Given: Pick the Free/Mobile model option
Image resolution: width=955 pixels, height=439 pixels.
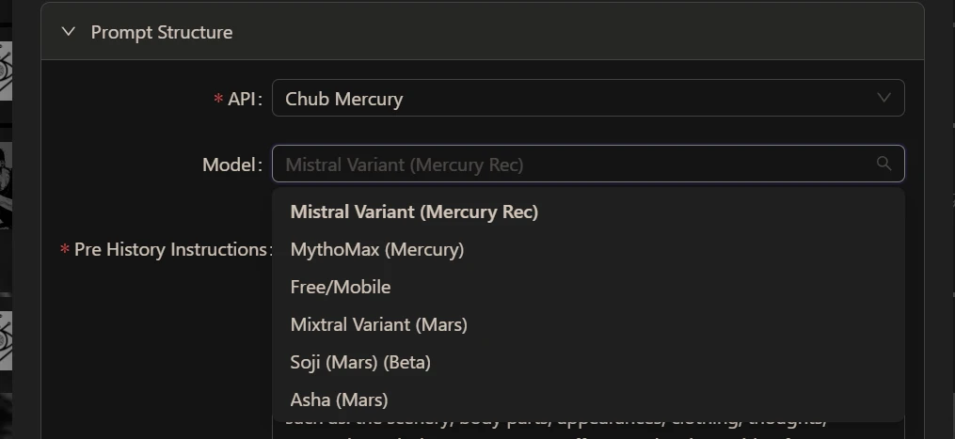Looking at the screenshot, I should (341, 288).
